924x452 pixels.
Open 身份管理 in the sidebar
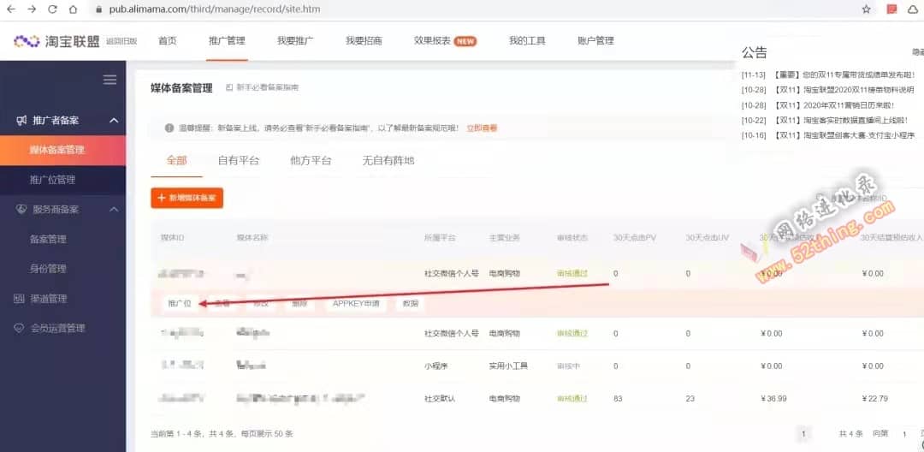point(48,269)
